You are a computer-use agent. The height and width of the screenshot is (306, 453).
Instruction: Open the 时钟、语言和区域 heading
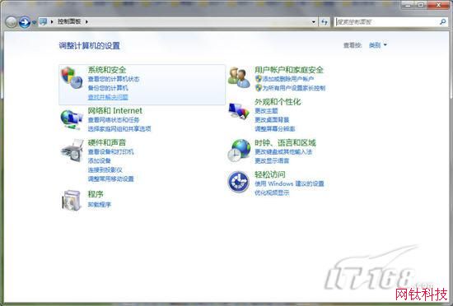click(285, 142)
